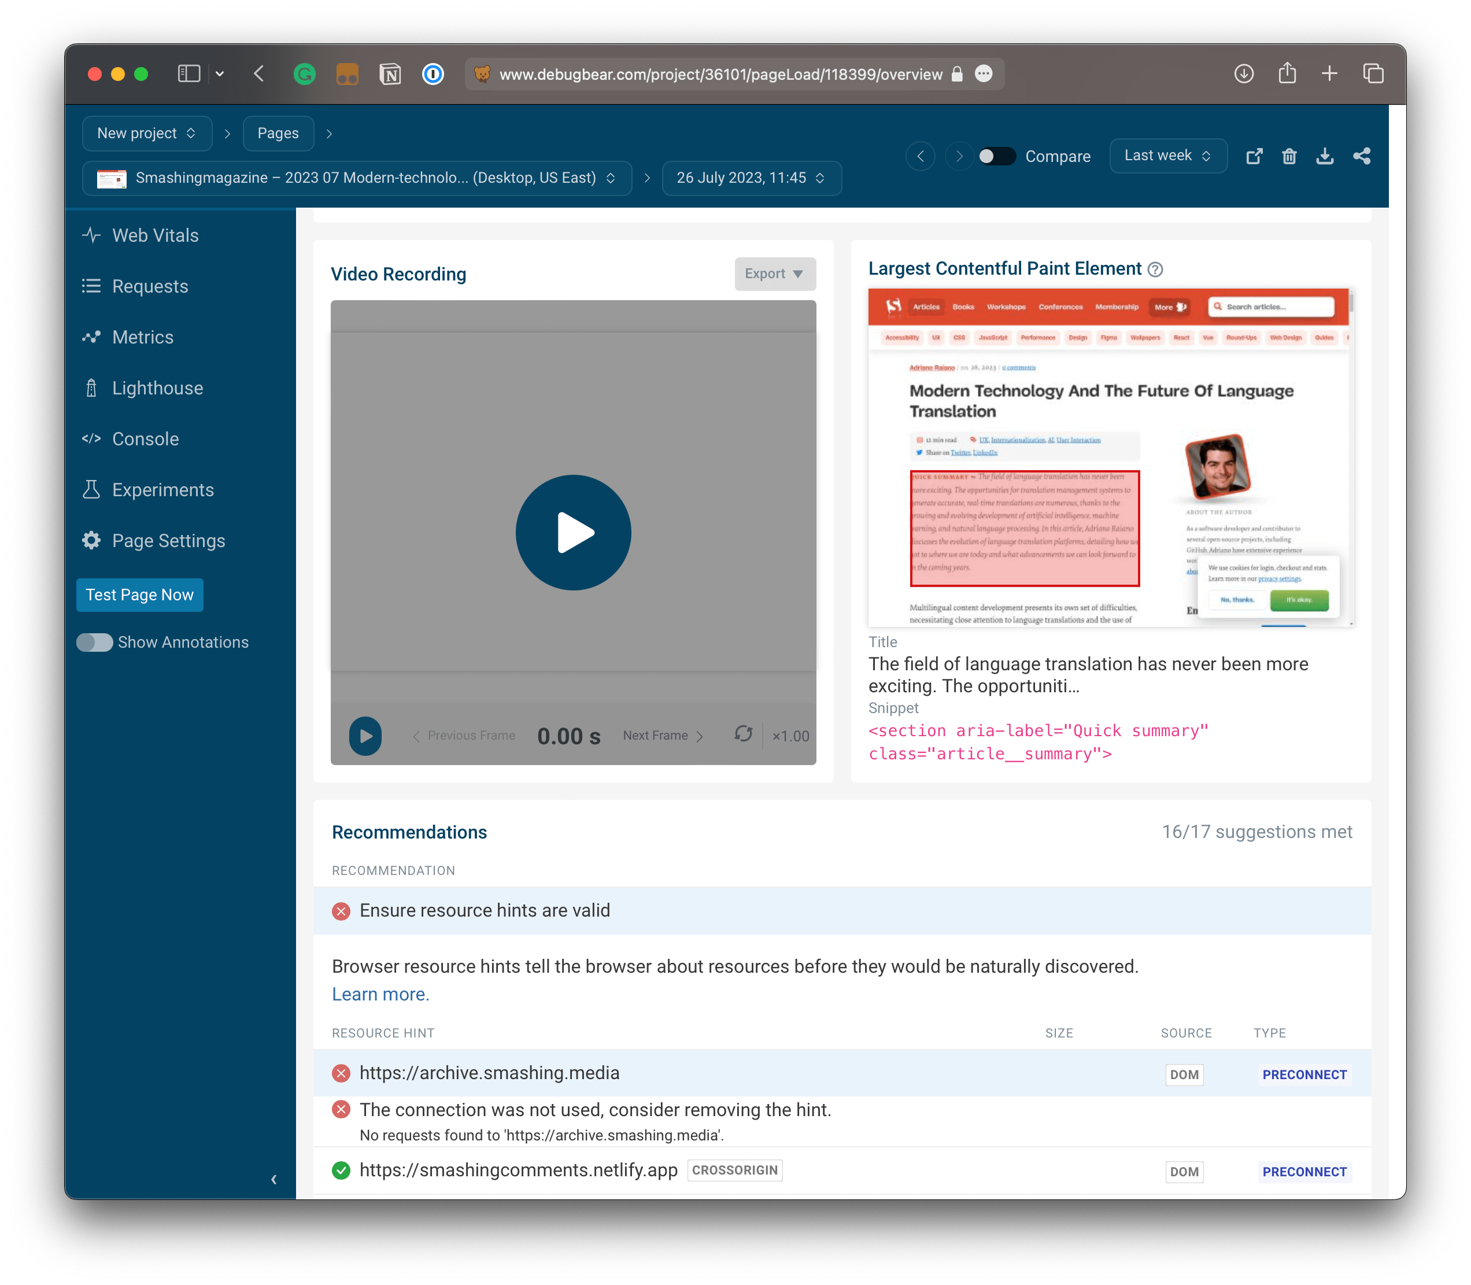Open Page Settings

(x=168, y=540)
